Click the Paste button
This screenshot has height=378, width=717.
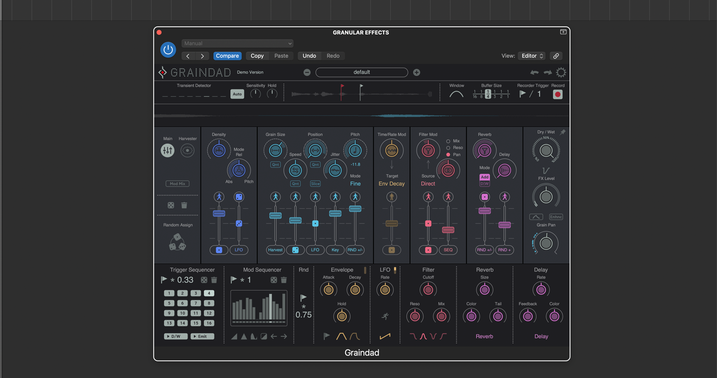point(281,56)
